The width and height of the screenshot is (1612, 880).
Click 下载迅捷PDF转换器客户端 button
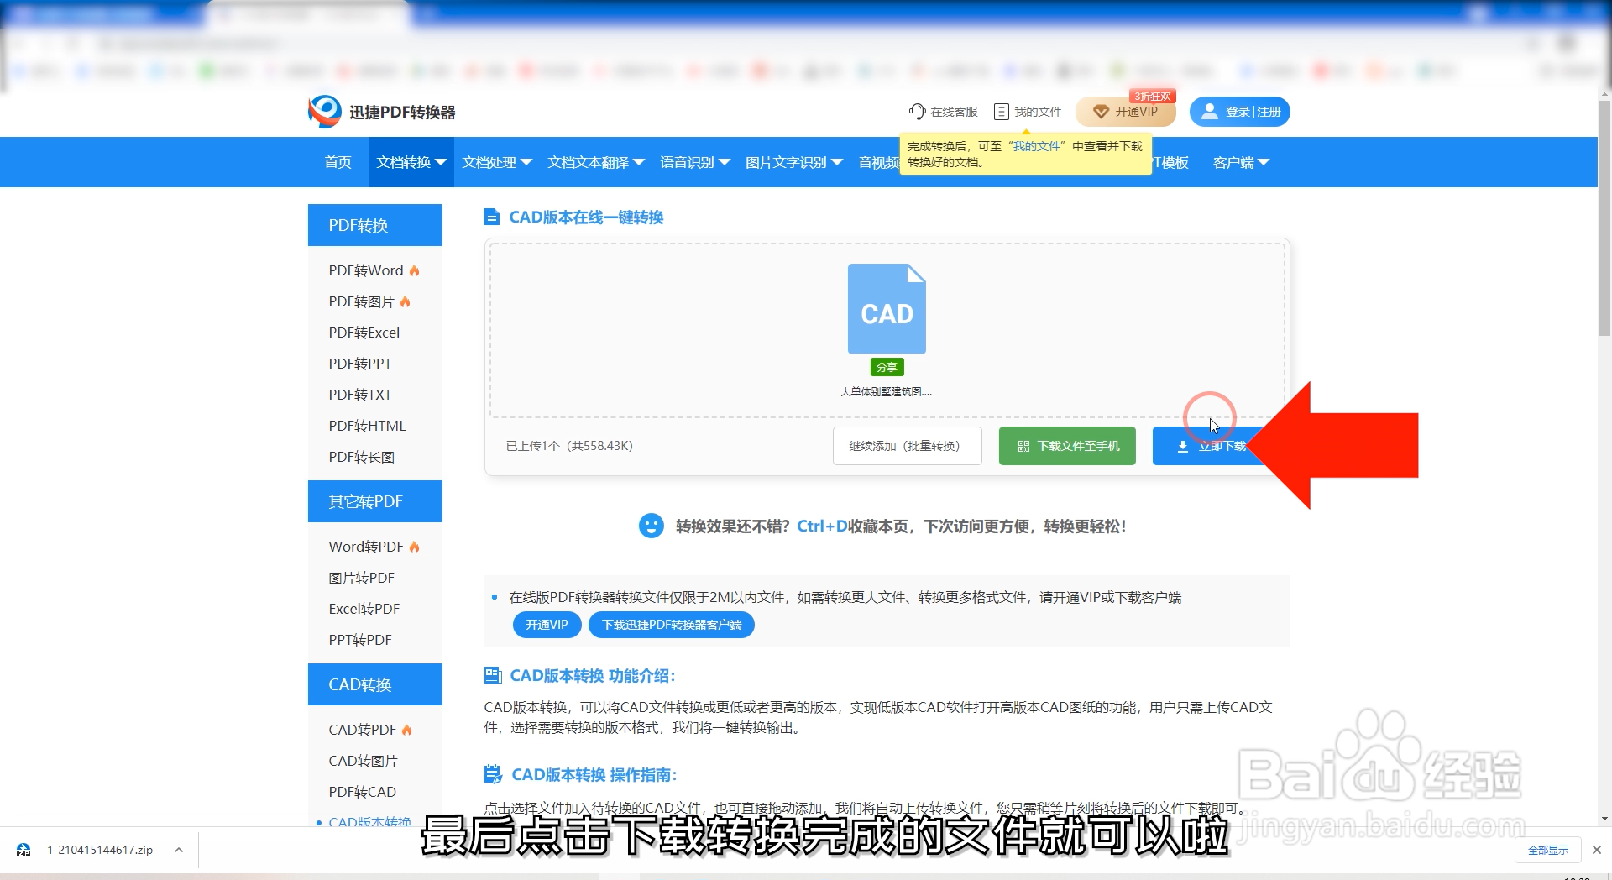[x=672, y=625]
